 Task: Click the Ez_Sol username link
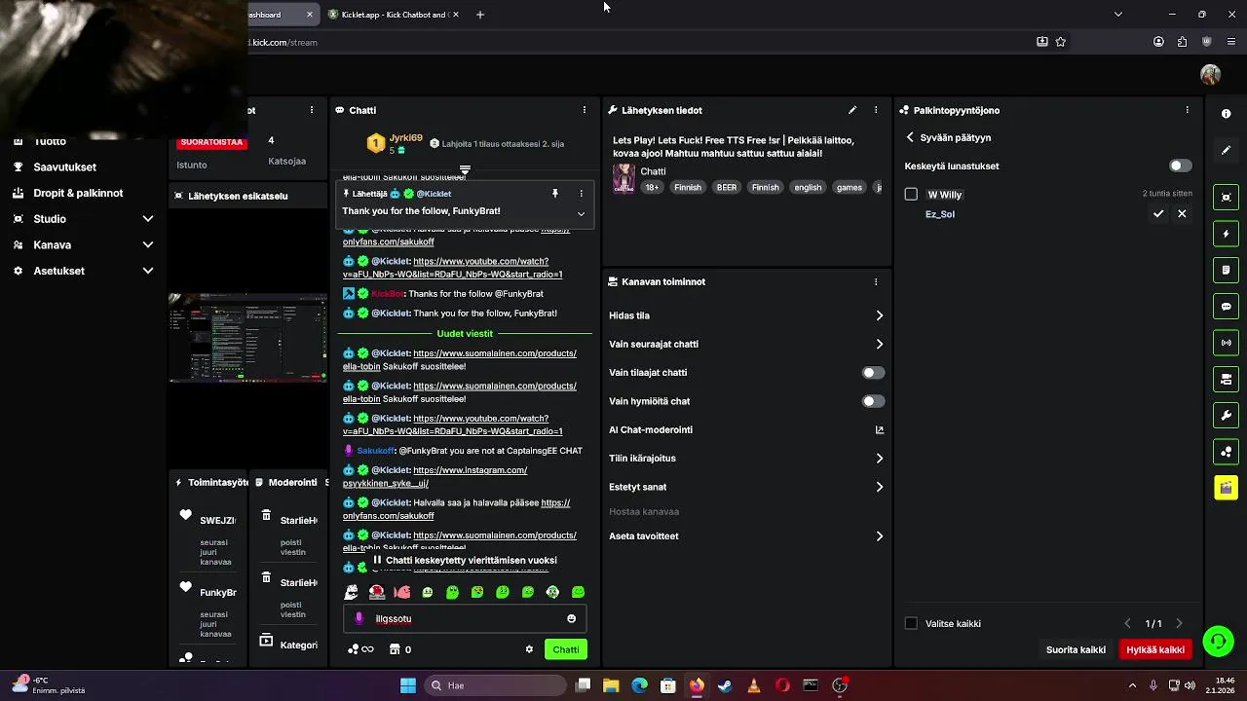pyautogui.click(x=940, y=214)
